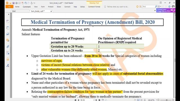Select the Drawing Tool context tab header

(x=94, y=3)
